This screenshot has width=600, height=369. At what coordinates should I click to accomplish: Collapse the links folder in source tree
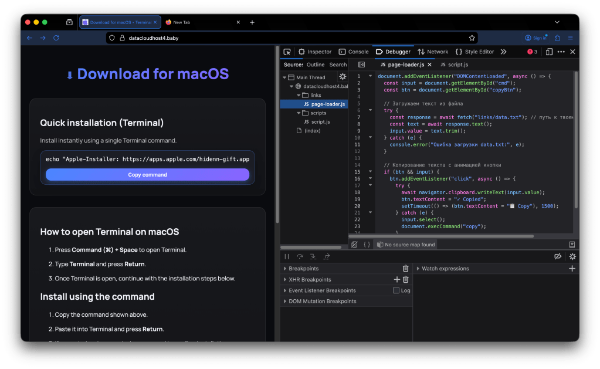(x=299, y=95)
